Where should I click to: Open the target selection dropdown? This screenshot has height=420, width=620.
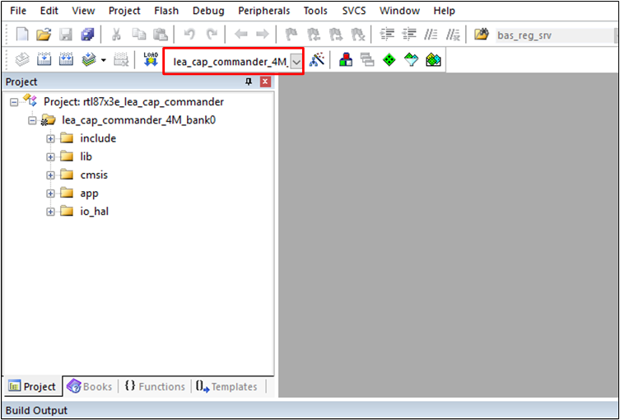click(296, 62)
